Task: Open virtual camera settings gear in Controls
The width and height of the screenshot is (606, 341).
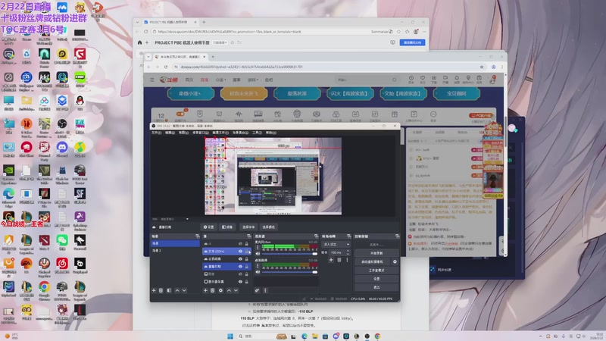Action: click(x=395, y=261)
